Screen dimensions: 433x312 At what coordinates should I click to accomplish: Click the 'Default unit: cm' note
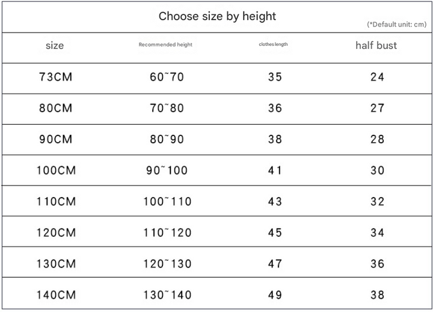pos(397,24)
